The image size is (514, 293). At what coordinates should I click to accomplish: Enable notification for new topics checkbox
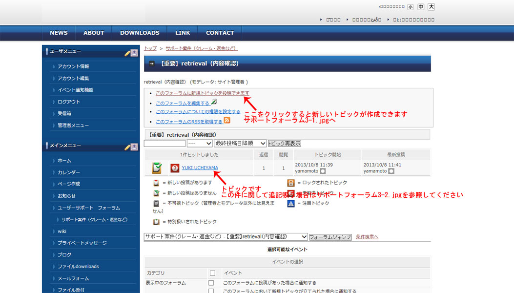[211, 291]
